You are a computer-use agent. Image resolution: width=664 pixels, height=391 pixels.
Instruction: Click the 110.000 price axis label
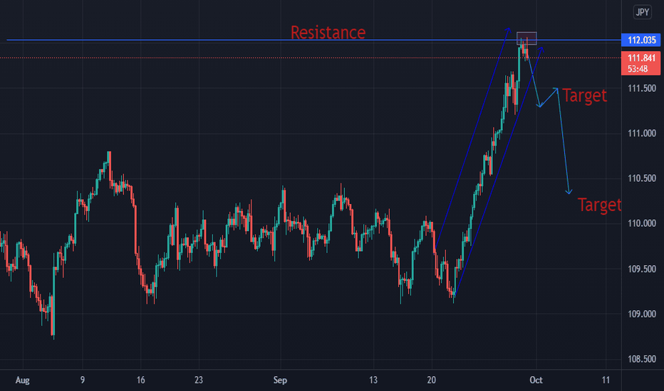[641, 224]
